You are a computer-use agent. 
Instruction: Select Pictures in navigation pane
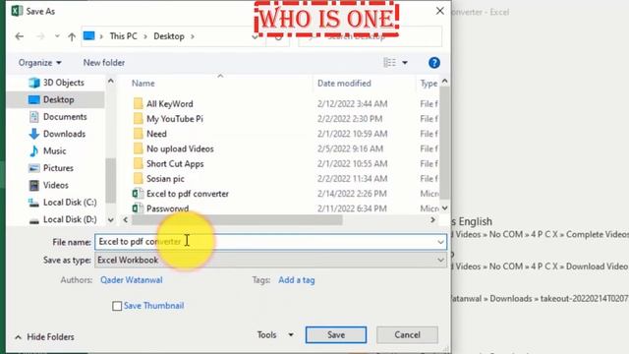tap(51, 168)
